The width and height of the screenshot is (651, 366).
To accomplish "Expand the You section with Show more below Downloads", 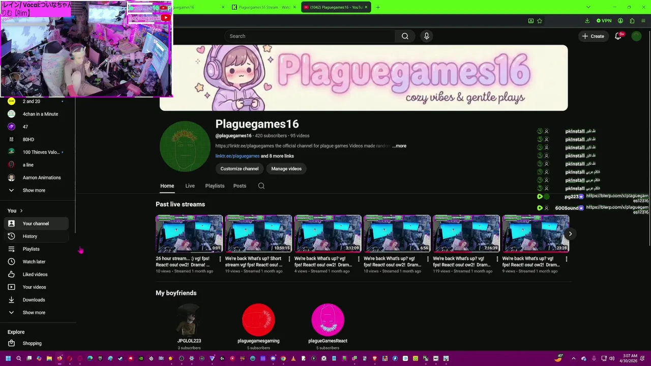I will click(36, 313).
